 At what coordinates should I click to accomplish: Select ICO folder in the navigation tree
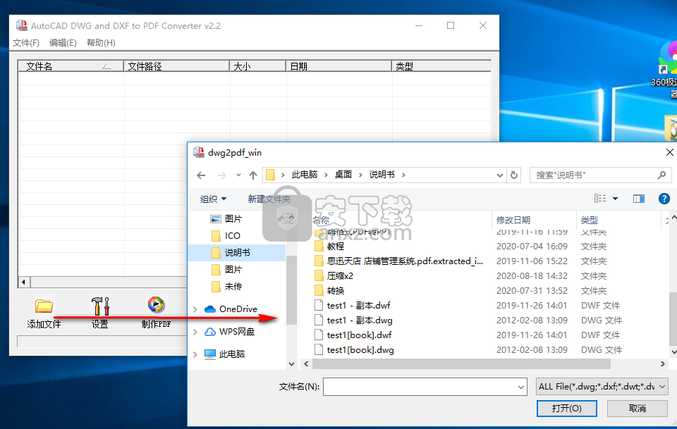tap(232, 236)
